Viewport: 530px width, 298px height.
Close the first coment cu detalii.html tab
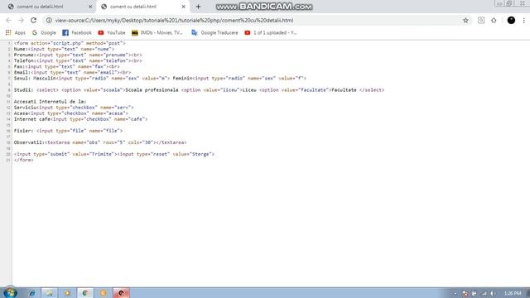[x=90, y=7]
